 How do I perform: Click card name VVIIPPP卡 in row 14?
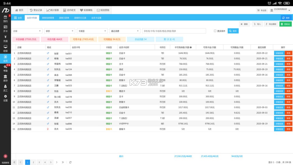tap(124, 124)
